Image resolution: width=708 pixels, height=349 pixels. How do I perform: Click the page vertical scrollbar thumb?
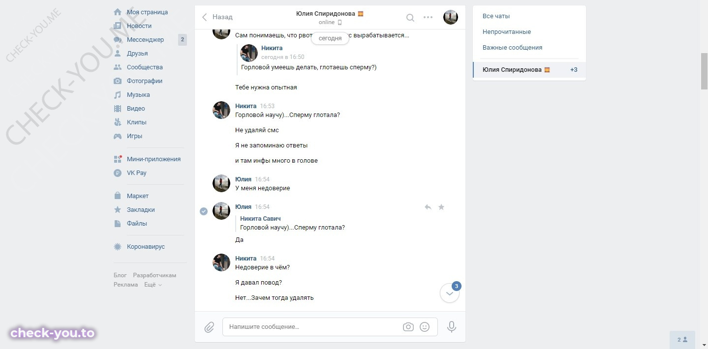(x=704, y=71)
